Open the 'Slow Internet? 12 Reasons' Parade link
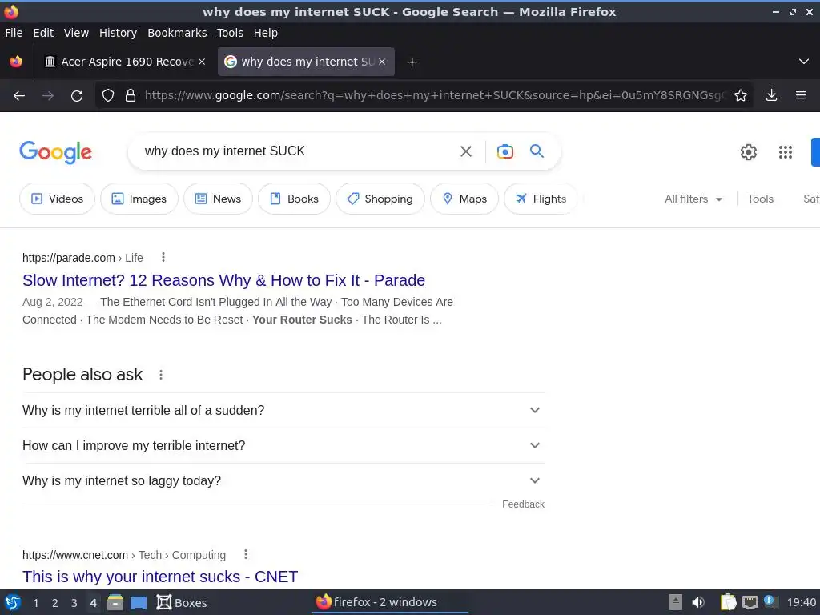This screenshot has width=820, height=615. tap(224, 280)
